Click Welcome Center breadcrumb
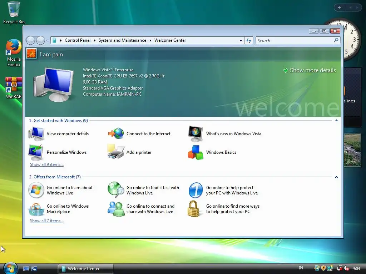The width and height of the screenshot is (366, 274). point(170,40)
